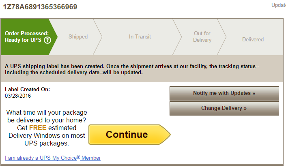Select the Delivered progress step
This screenshot has height=167, width=286.
coord(253,39)
